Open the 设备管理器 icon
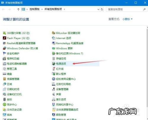 click(x=54, y=89)
